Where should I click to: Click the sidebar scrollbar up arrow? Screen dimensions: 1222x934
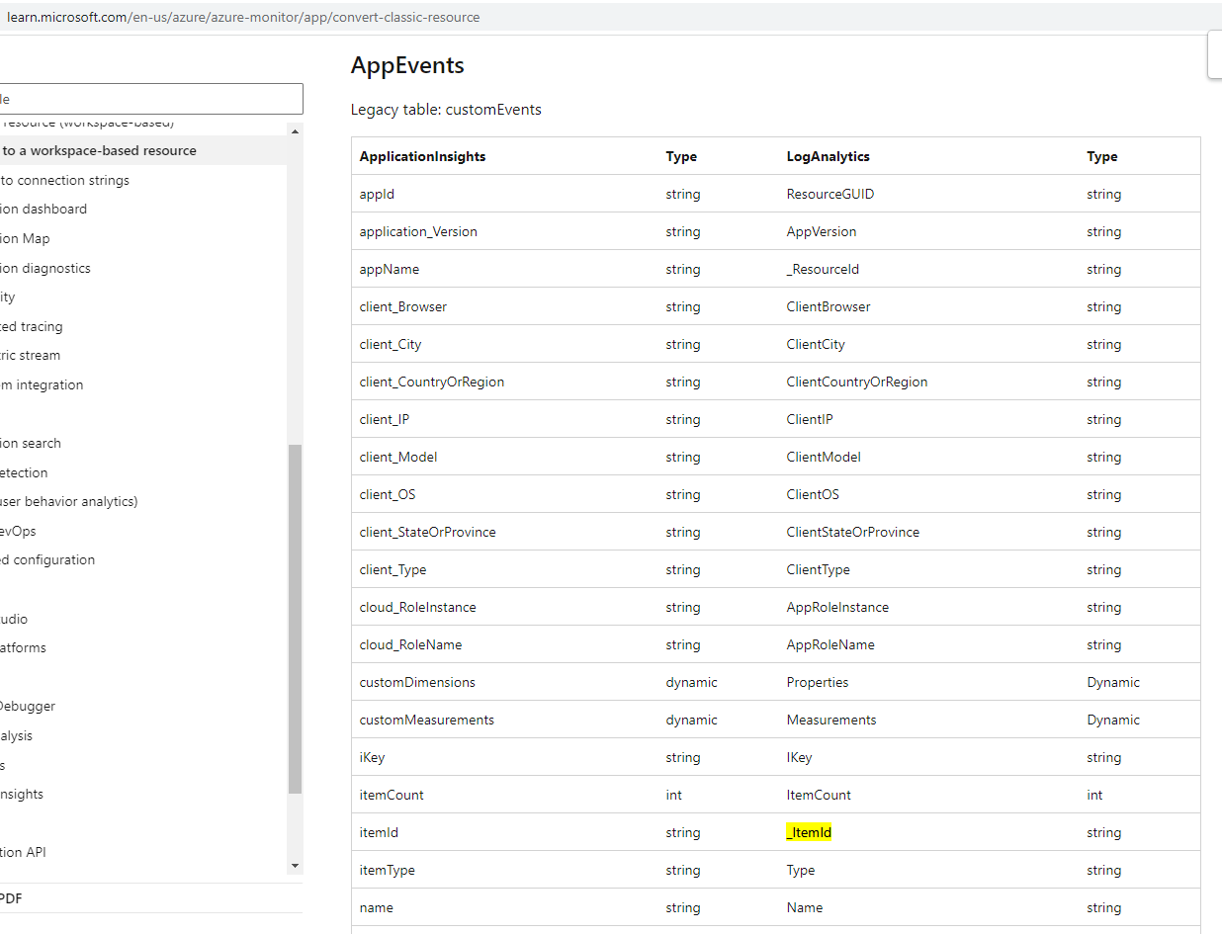295,129
